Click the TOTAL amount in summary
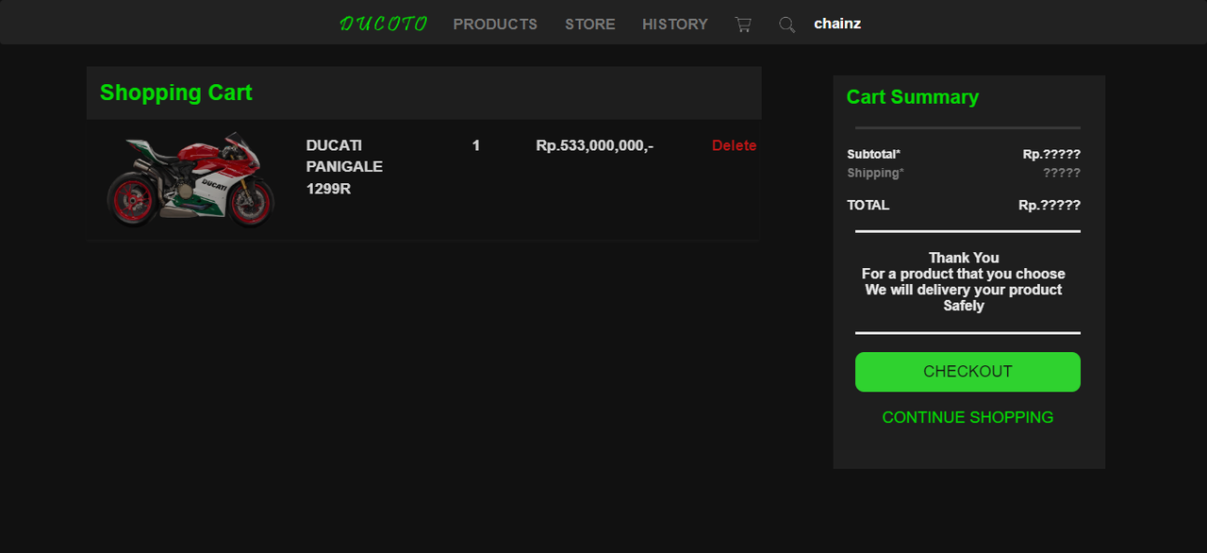1207x553 pixels. tap(1050, 205)
